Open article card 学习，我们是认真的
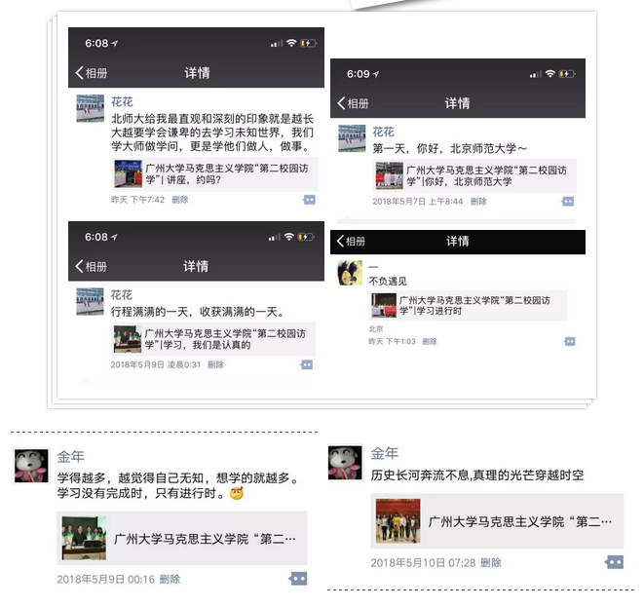The height and width of the screenshot is (608, 644). tap(213, 339)
